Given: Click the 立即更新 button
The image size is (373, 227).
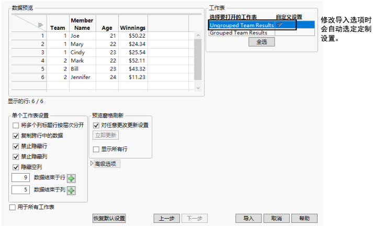Looking at the screenshot, I should click(x=106, y=135).
